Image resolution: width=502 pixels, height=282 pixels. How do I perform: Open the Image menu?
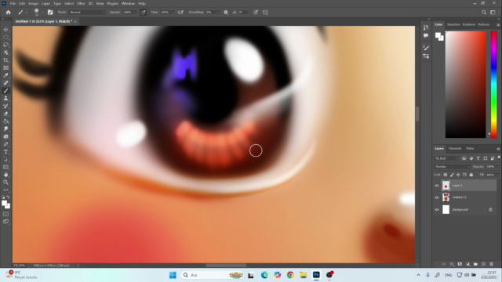[x=33, y=3]
